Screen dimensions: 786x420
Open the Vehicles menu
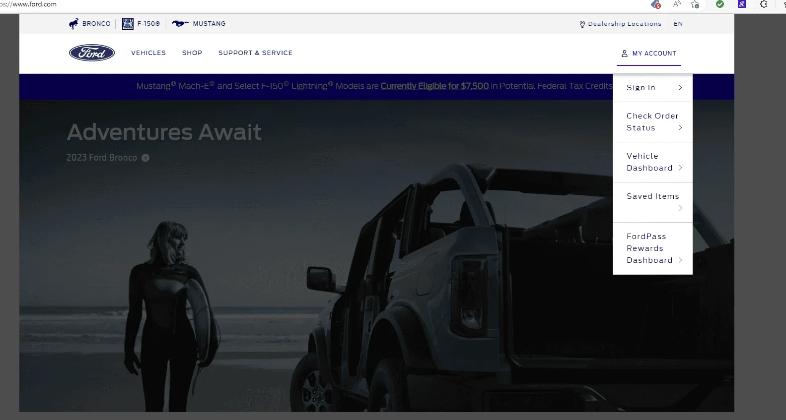point(148,53)
